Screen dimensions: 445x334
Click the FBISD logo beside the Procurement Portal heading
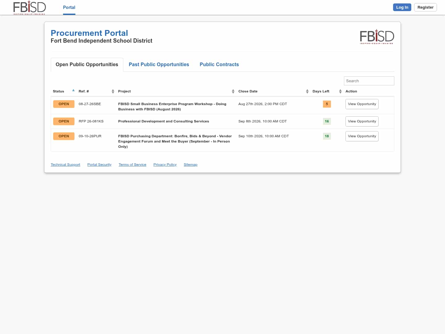point(377,36)
